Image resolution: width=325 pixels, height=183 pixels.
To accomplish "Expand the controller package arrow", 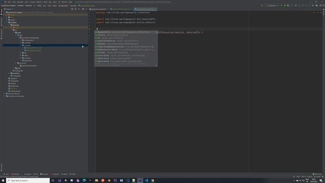I will coord(20,43).
